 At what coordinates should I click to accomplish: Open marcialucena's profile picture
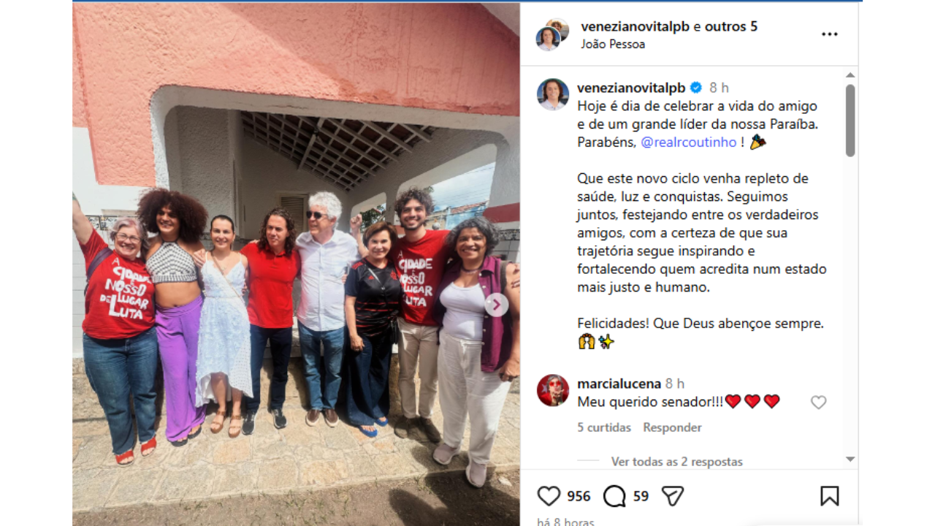[x=553, y=390]
